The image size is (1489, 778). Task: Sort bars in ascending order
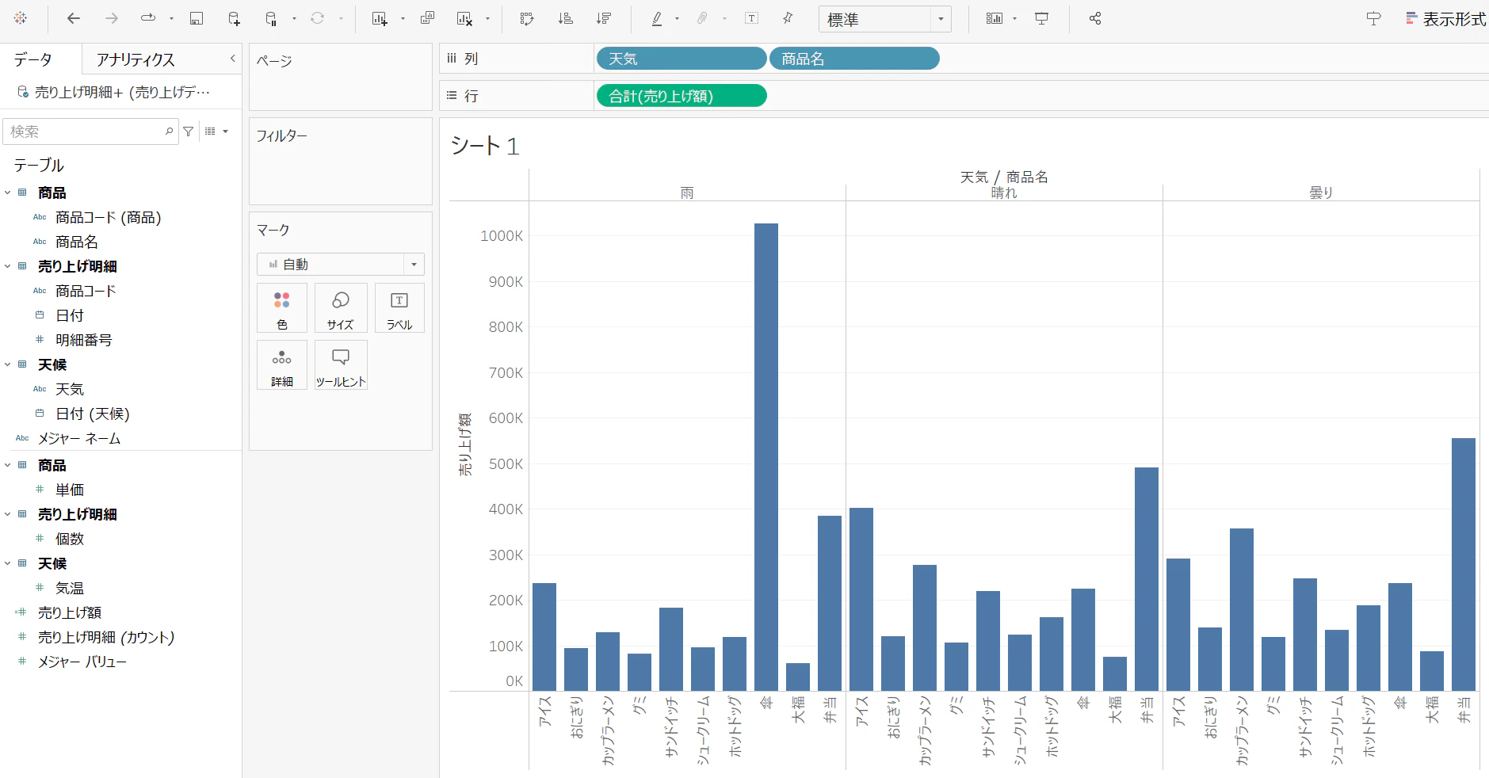pos(566,18)
